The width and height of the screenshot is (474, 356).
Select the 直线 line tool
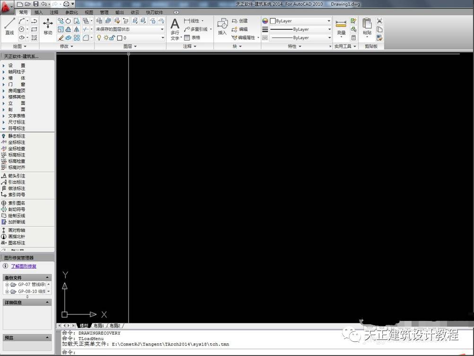[x=9, y=26]
